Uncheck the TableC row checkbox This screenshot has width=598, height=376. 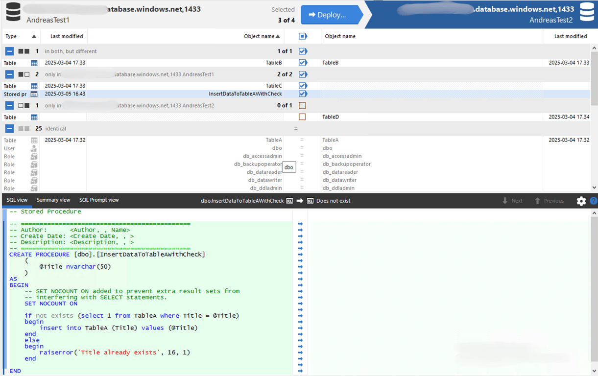303,86
